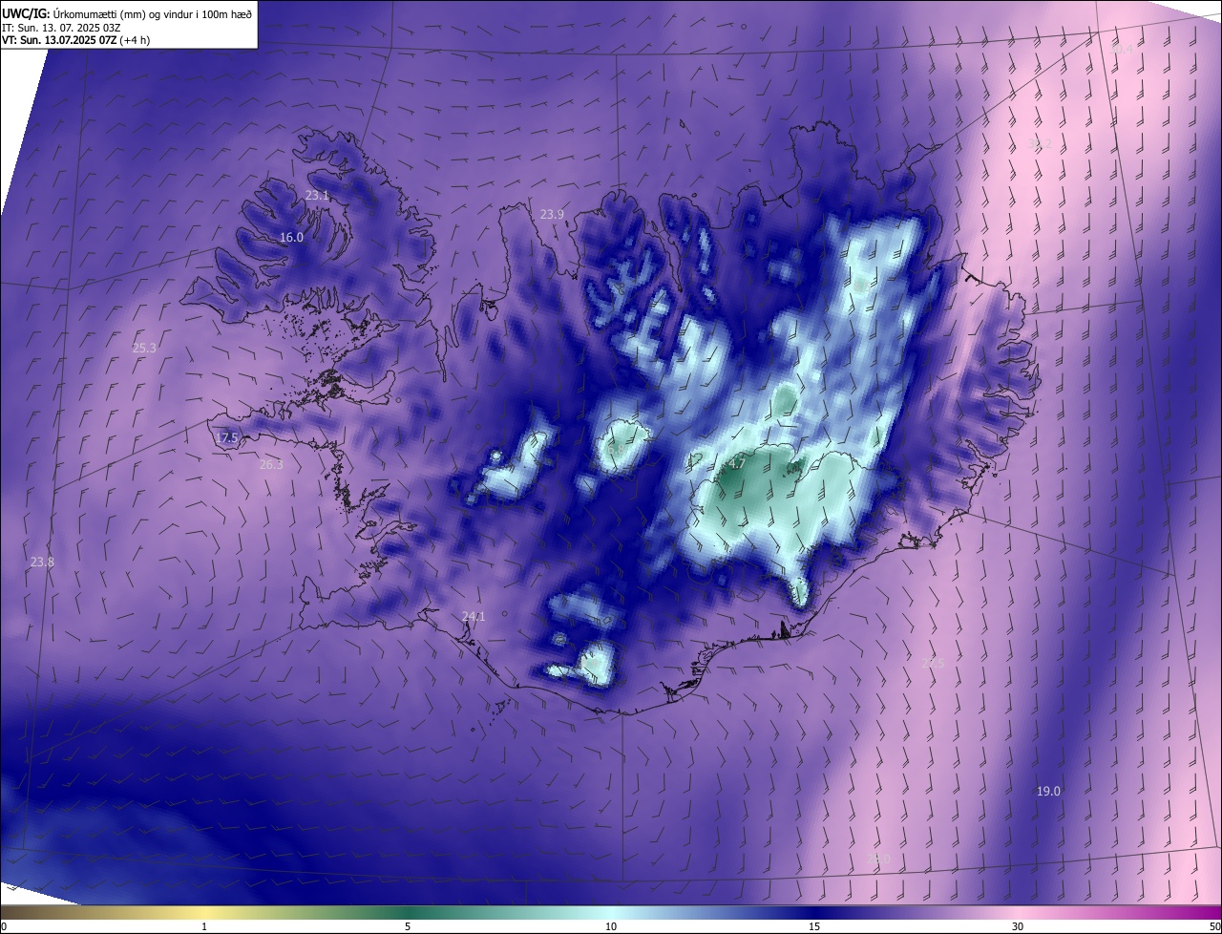Image resolution: width=1222 pixels, height=934 pixels.
Task: Click the 5 tick on the color scale
Action: point(408,927)
